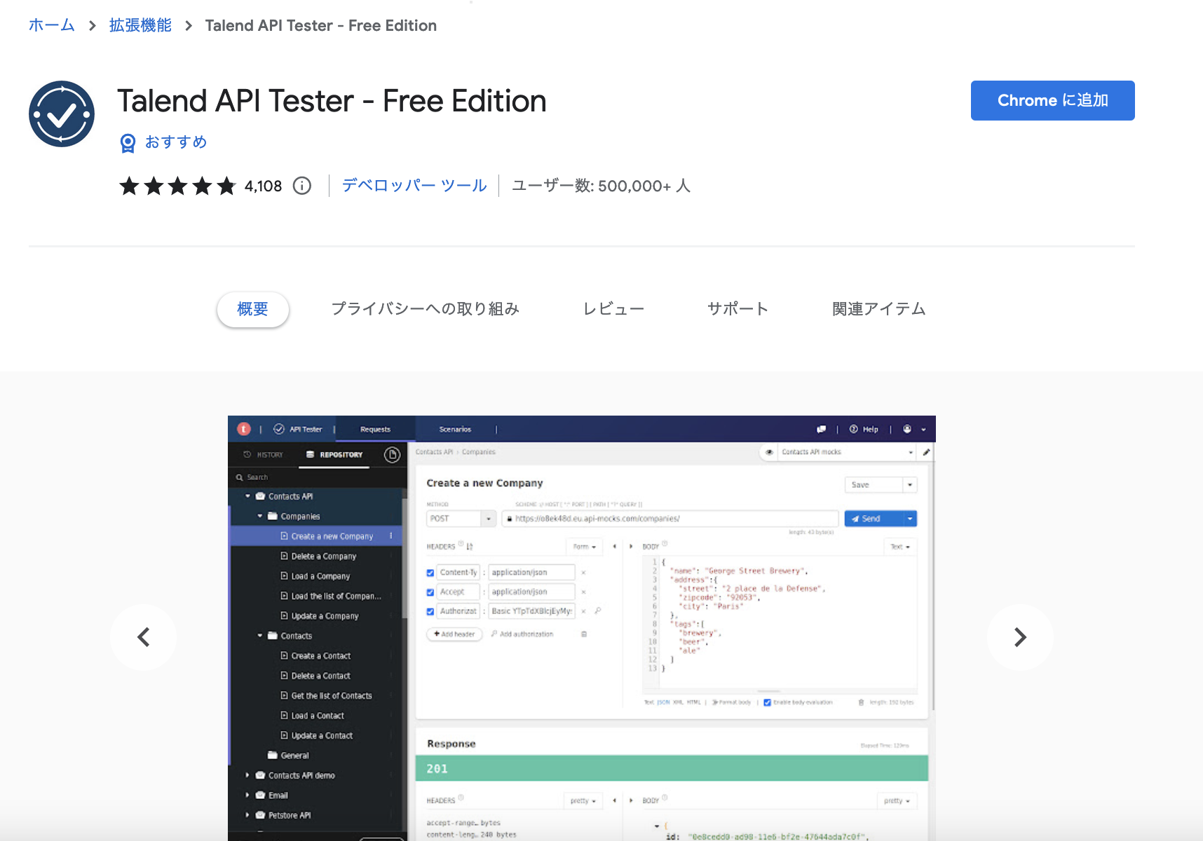Viewport: 1203px width, 841px height.
Task: Open the レビュー tab
Action: [613, 308]
